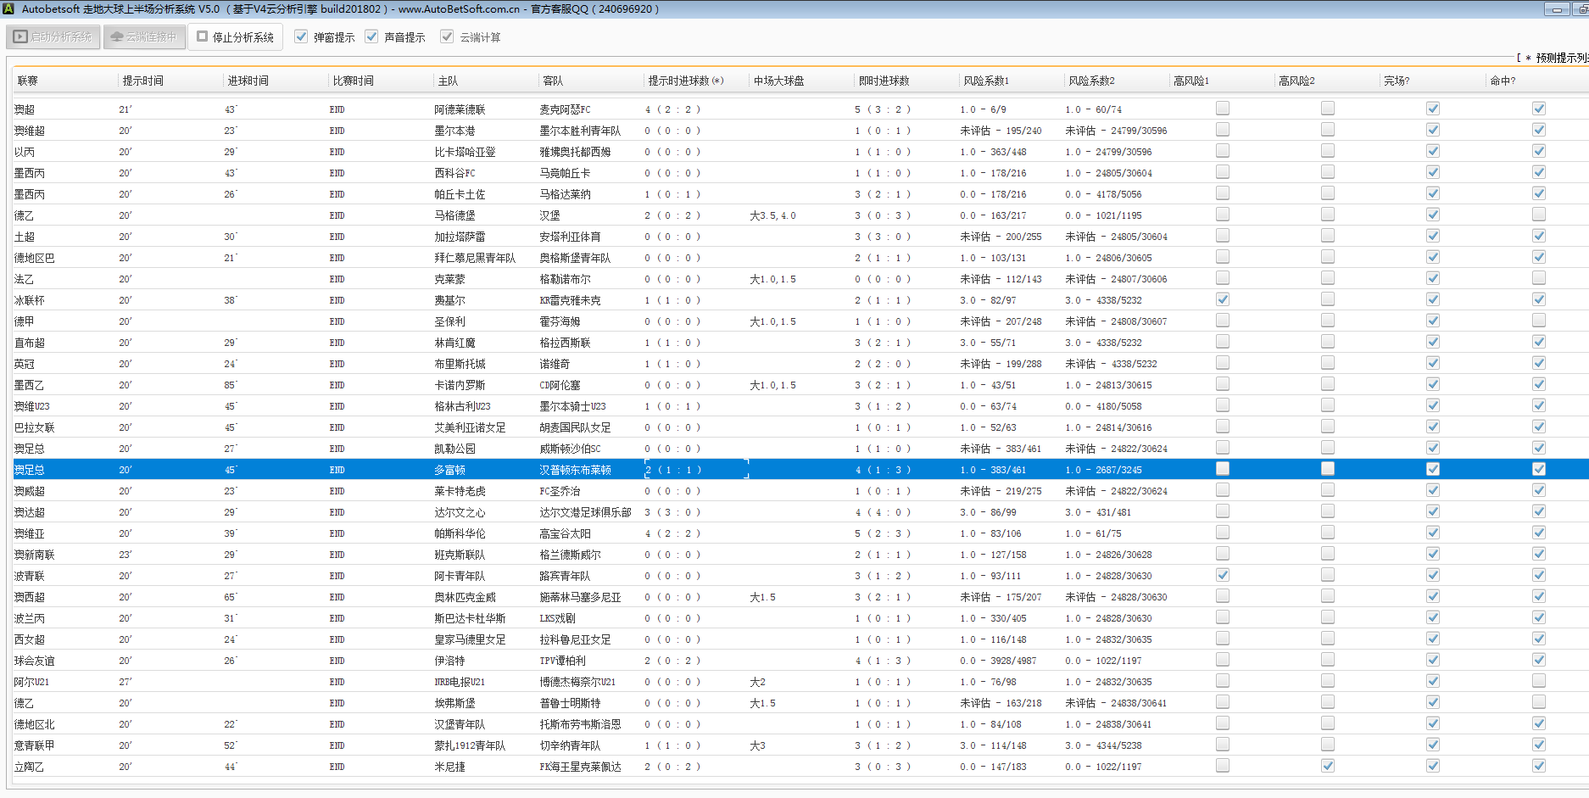This screenshot has height=798, width=1589.
Task: Select the highlighted 多富顿 match row
Action: pos(449,470)
